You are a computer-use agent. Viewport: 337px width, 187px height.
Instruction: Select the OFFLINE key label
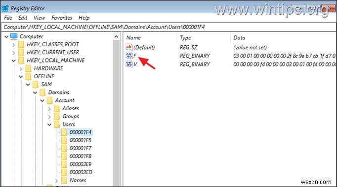44,76
